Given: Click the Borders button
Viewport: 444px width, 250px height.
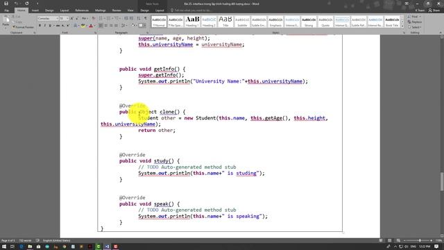Looking at the screenshot, I should pos(141,26).
